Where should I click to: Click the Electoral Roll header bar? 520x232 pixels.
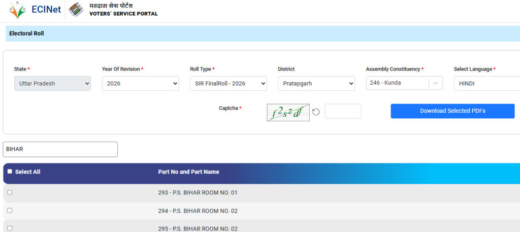(x=263, y=34)
